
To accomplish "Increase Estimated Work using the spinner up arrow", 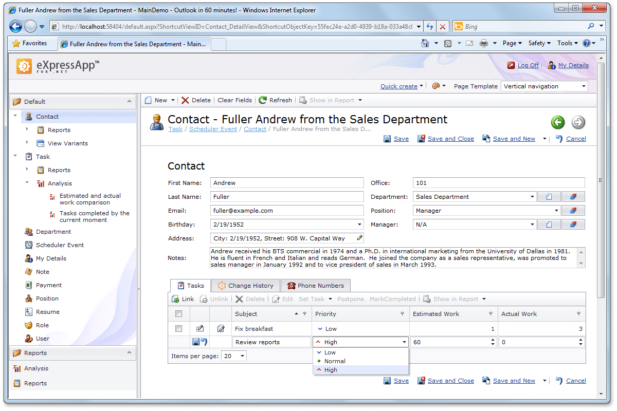I will pyautogui.click(x=493, y=340).
